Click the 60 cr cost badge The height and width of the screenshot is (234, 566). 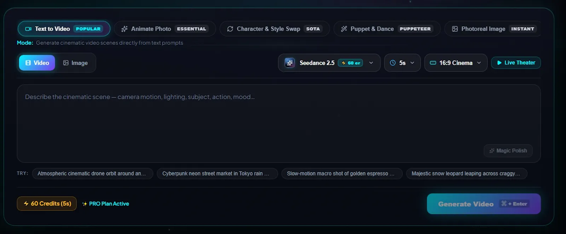(350, 63)
